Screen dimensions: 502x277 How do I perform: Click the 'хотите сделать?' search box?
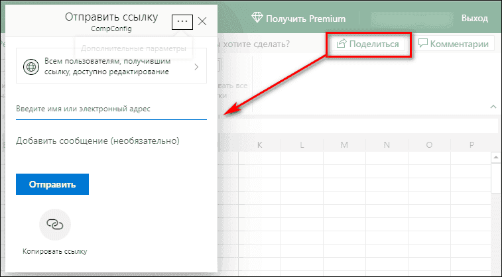pyautogui.click(x=256, y=44)
